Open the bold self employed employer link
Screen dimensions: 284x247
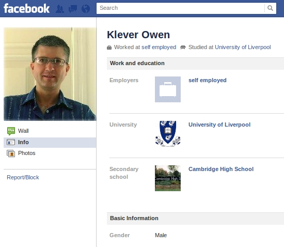[x=208, y=80]
